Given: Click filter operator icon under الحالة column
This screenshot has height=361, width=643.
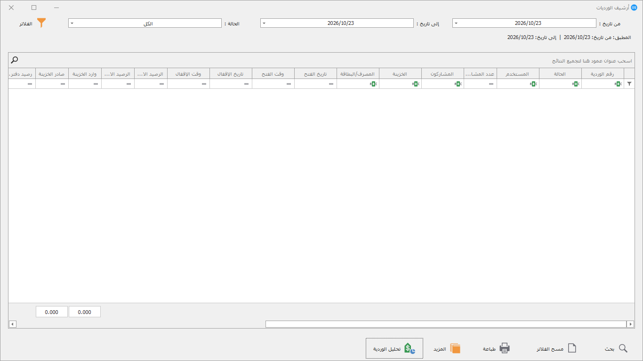Looking at the screenshot, I should pos(576,84).
